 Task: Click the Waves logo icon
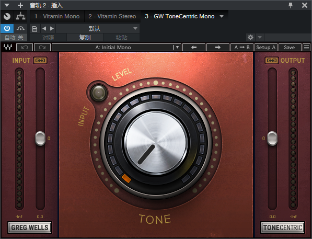[8, 48]
